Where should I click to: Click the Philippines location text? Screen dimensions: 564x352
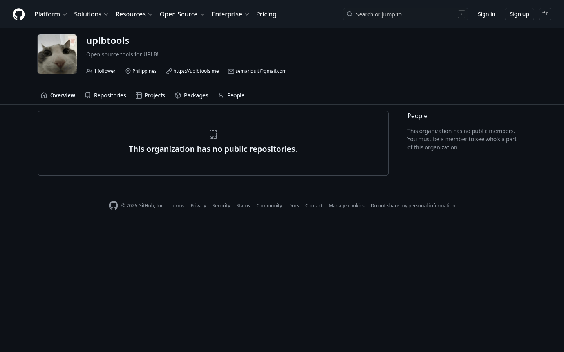tap(145, 71)
